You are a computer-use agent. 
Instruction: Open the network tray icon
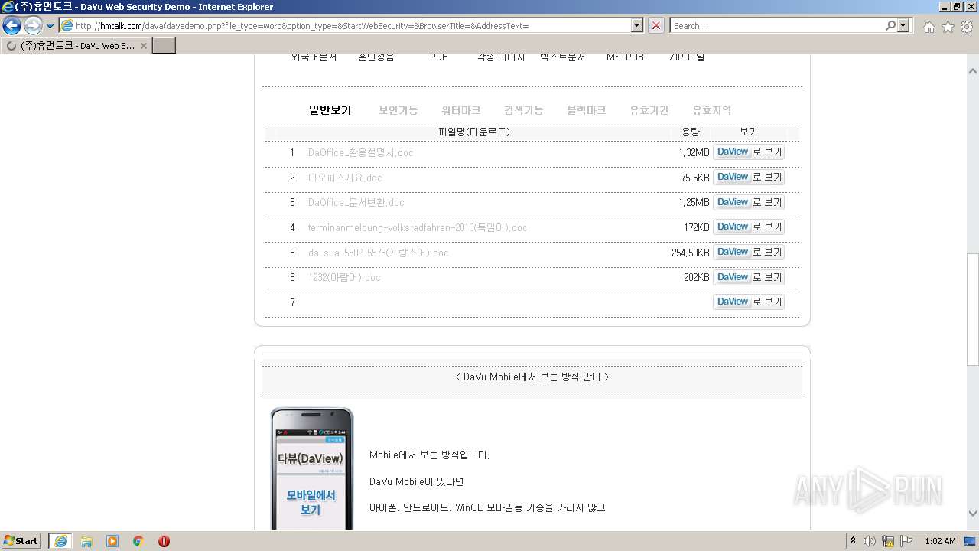pos(888,541)
